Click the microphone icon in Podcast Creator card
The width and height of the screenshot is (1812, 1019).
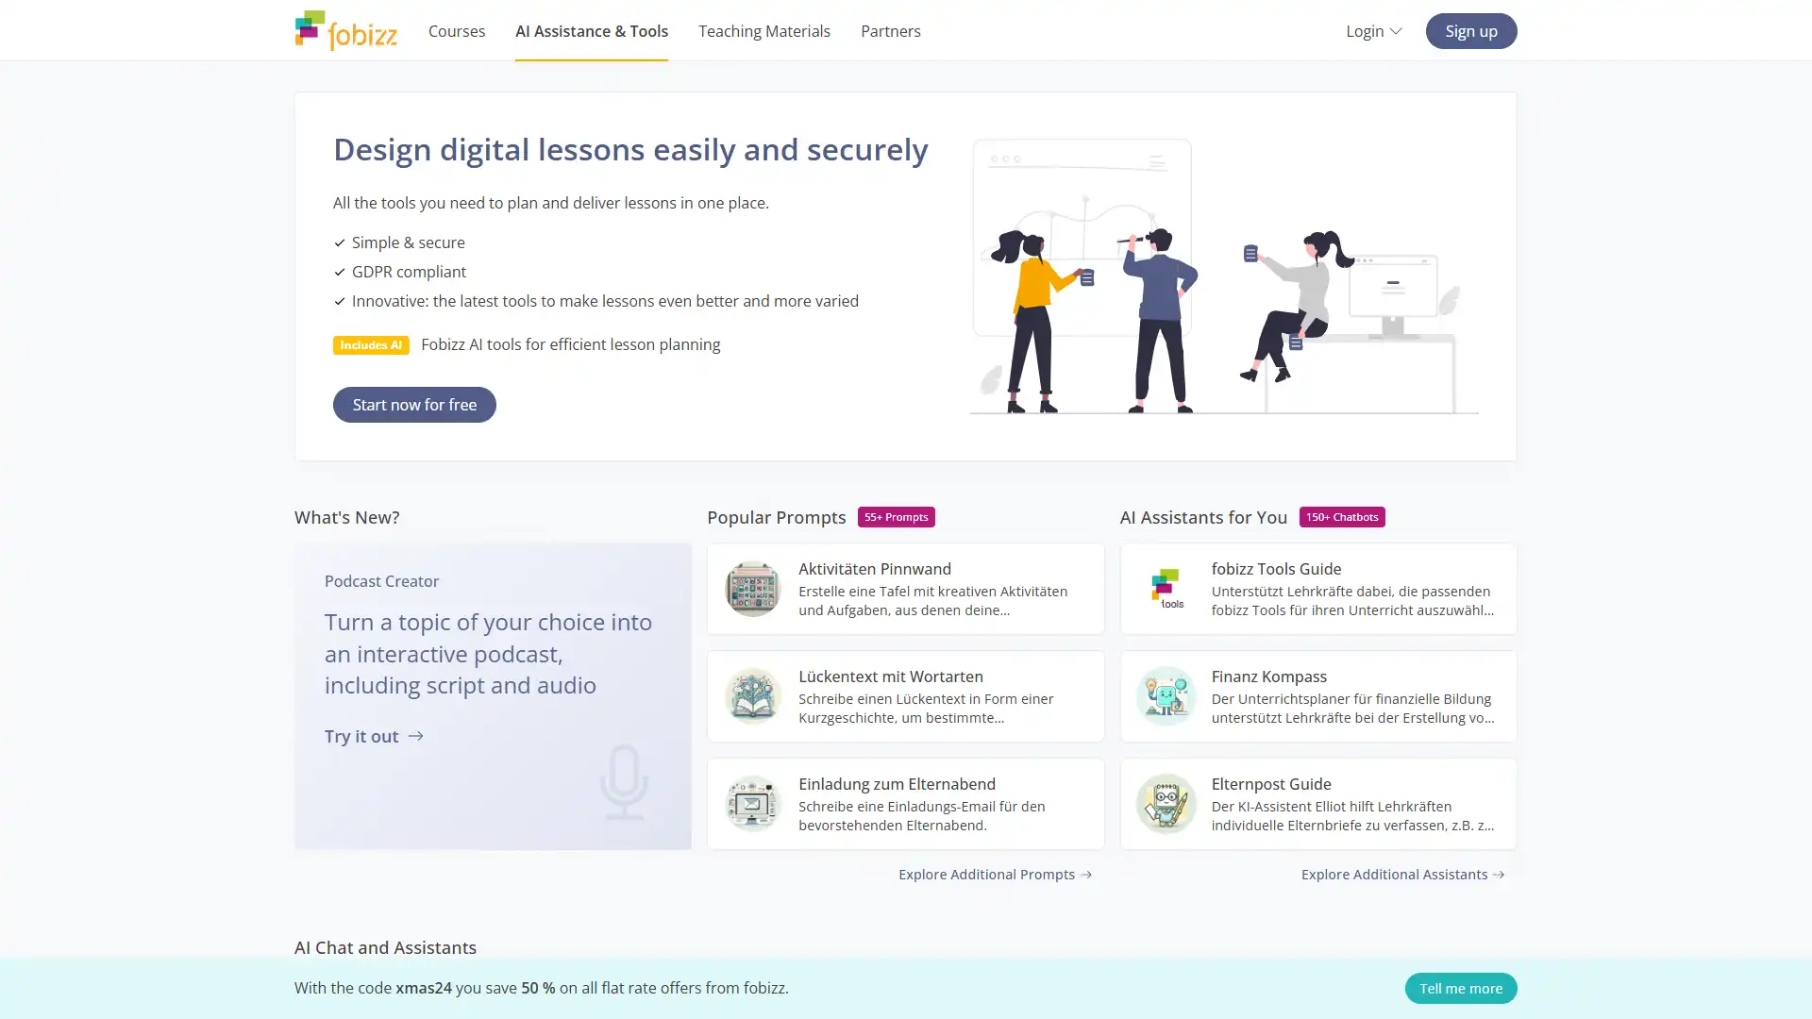(624, 782)
